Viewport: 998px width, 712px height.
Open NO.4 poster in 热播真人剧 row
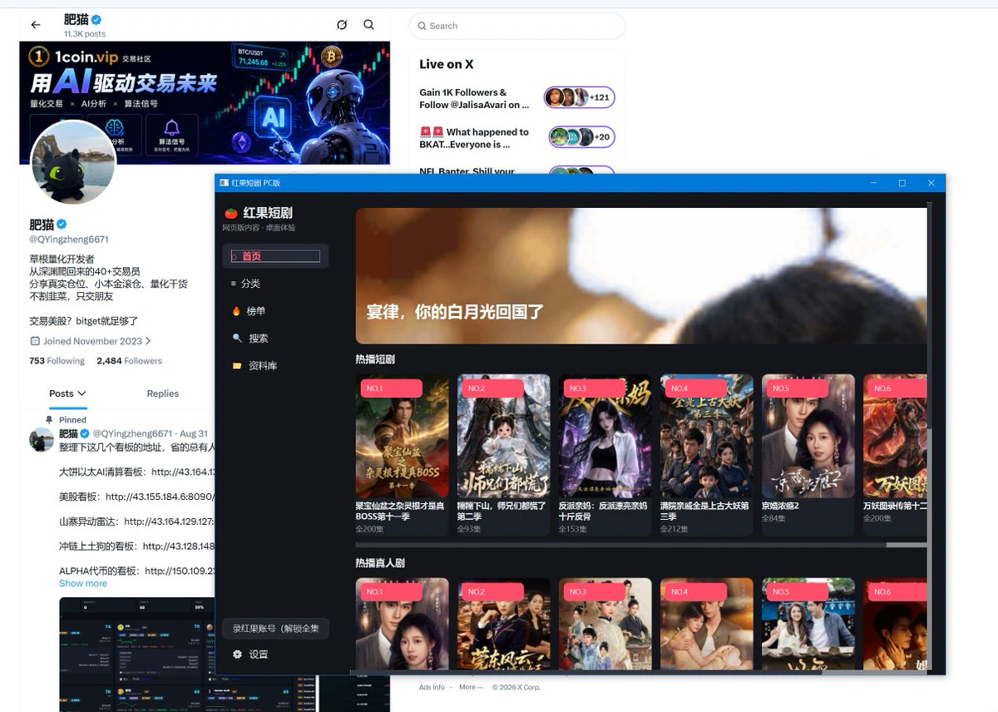click(707, 624)
